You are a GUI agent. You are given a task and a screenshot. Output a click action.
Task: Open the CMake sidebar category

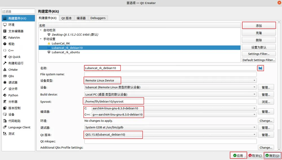click(x=18, y=70)
